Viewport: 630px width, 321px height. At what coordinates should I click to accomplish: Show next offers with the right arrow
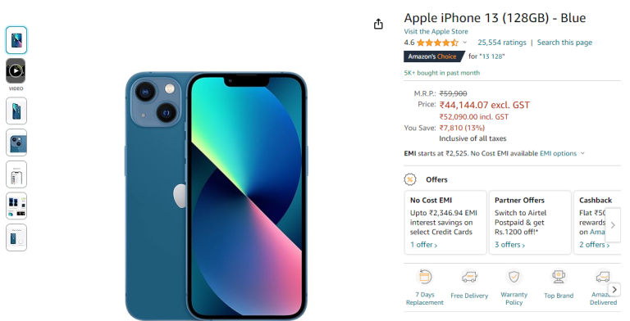613,225
